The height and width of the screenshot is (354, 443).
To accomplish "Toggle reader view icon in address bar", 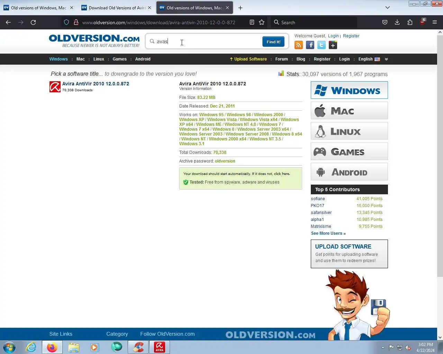I will point(252,22).
